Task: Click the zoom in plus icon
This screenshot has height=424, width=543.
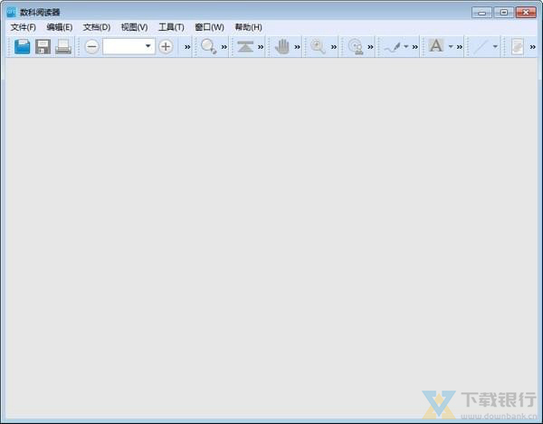Action: tap(166, 46)
